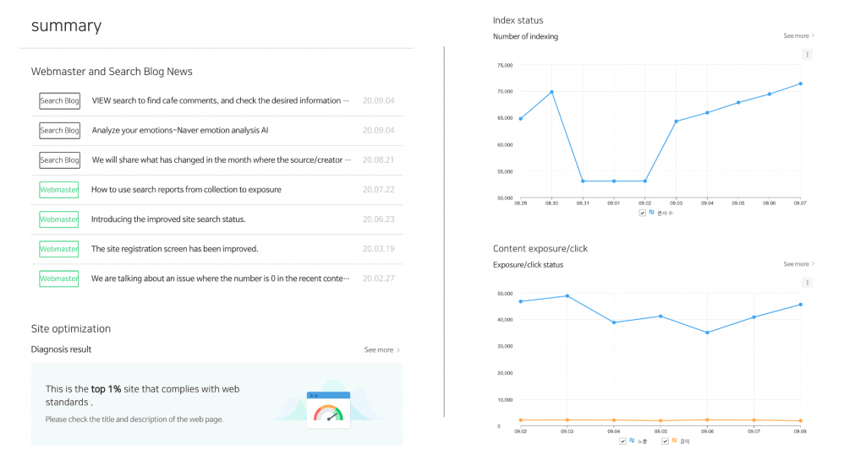Click the Webmaster and Search Blog News heading
866x465 pixels.
112,72
